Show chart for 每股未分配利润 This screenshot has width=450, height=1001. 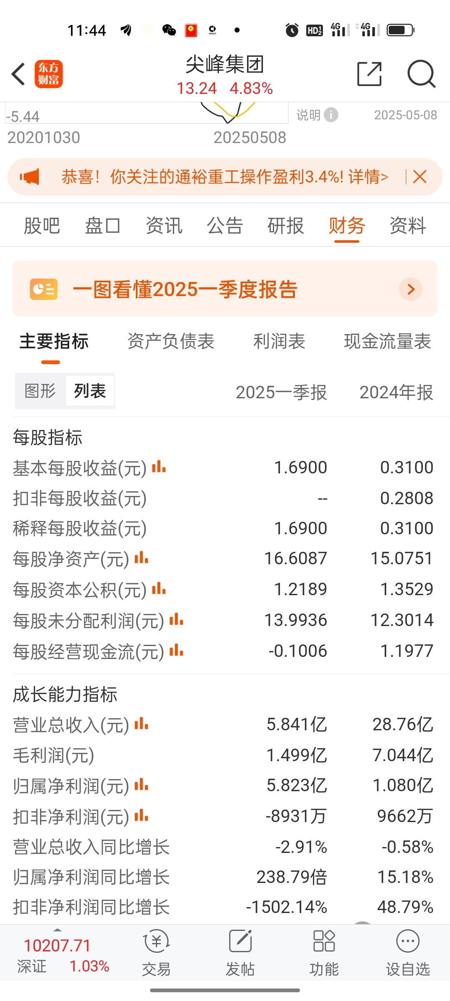pyautogui.click(x=176, y=619)
